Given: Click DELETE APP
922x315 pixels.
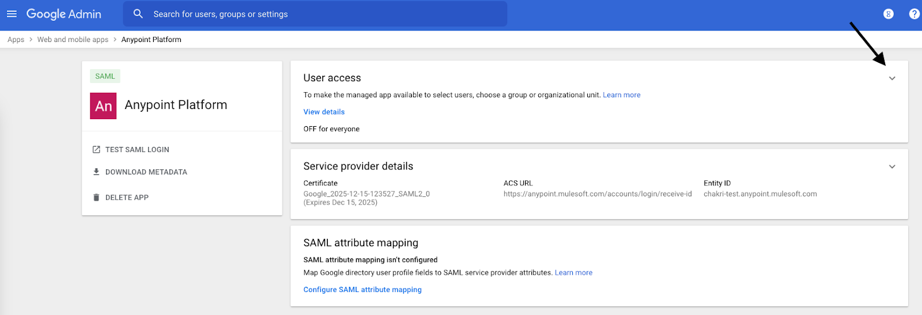Looking at the screenshot, I should (x=127, y=198).
